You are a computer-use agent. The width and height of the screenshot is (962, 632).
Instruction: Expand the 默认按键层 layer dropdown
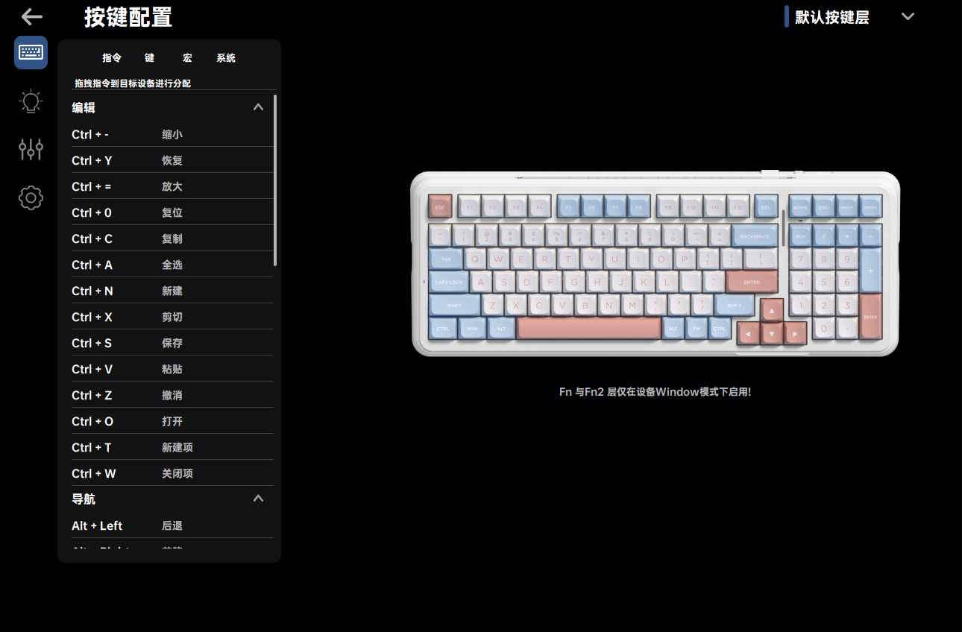(x=908, y=16)
